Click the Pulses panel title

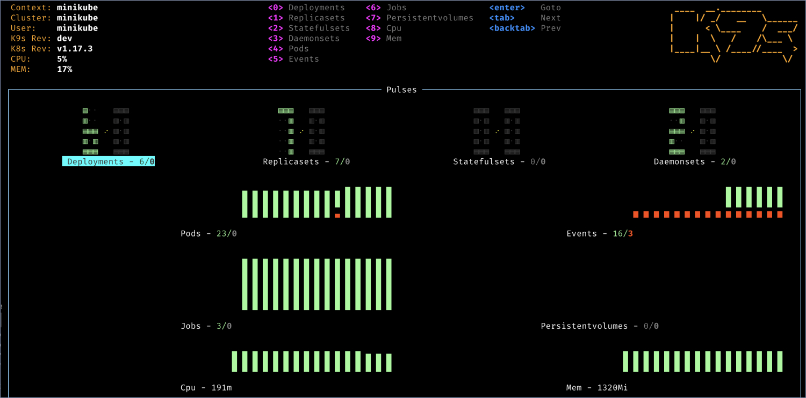coord(401,90)
